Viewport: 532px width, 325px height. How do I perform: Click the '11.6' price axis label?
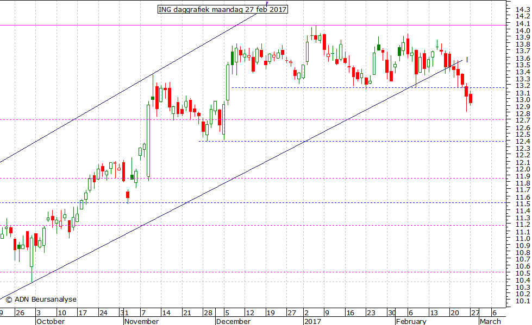click(x=523, y=197)
